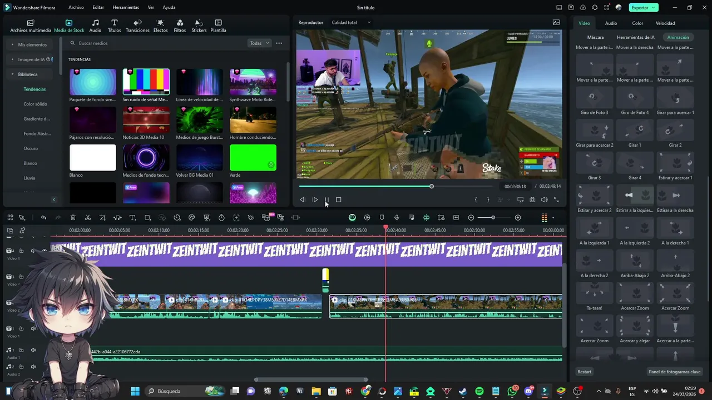Open the Archivos multimedia panel
Screen dimensions: 712x400
pos(31,26)
